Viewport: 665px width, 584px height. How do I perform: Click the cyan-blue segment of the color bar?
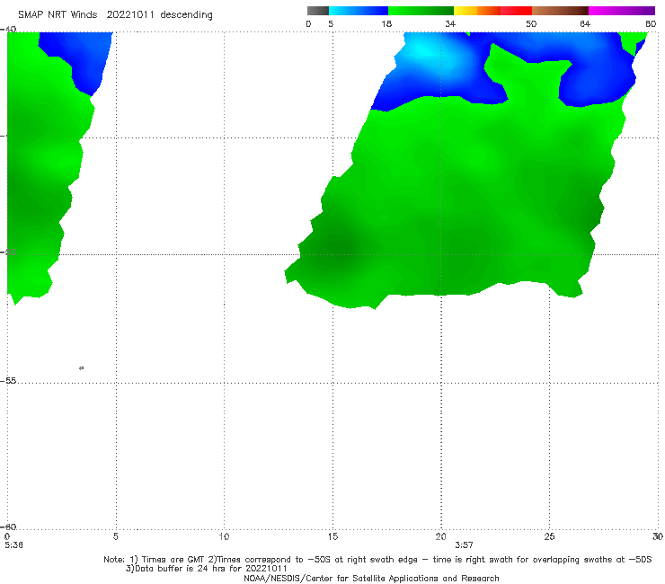(x=359, y=11)
